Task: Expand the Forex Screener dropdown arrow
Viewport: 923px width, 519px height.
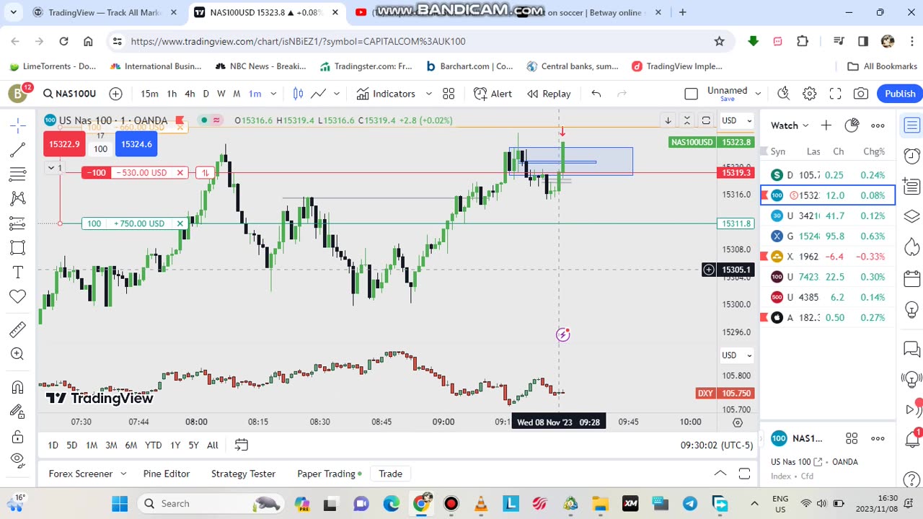Action: point(123,474)
